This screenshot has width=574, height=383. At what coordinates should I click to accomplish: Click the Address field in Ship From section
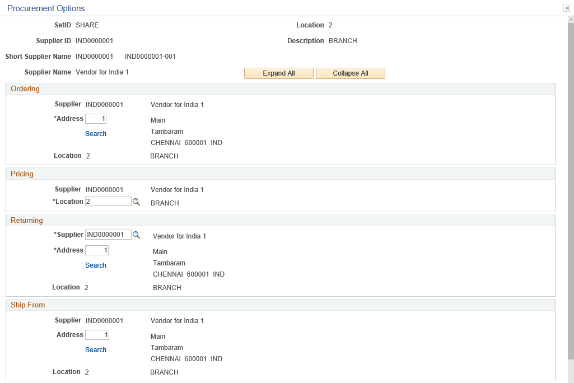[97, 334]
